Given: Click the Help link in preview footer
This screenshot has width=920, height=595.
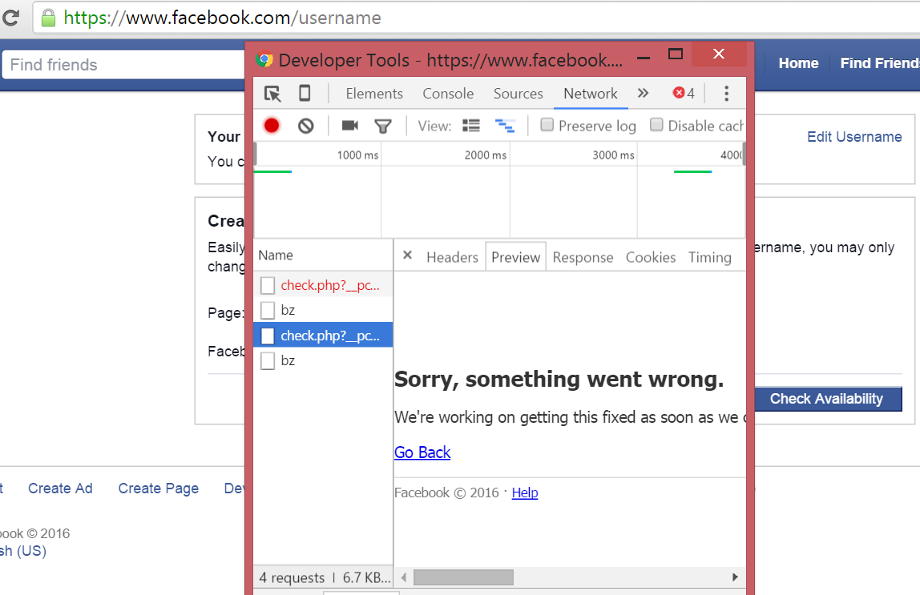Looking at the screenshot, I should (x=525, y=492).
